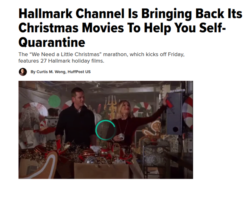Viewport: 247px width, 199px height.
Task: Click the man in the black sweater
Action: pos(76,119)
